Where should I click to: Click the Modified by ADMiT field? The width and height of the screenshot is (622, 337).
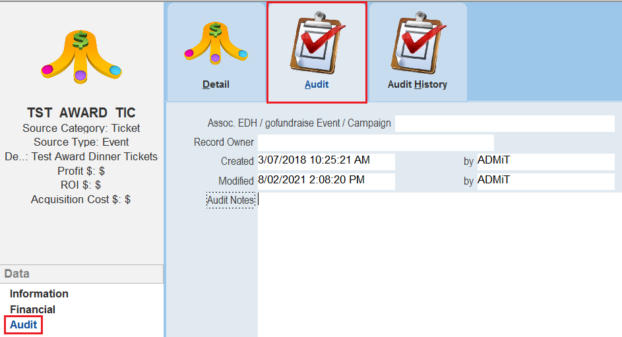546,181
